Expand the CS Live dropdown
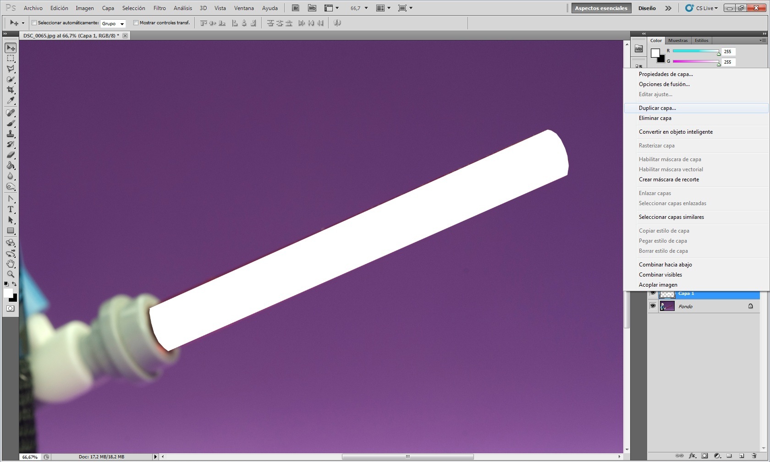Image resolution: width=770 pixels, height=462 pixels. tap(702, 8)
